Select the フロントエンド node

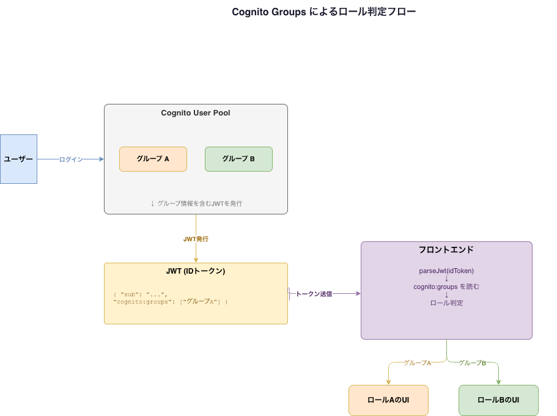tap(446, 250)
